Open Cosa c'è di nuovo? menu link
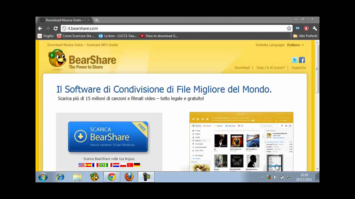This screenshot has width=355, height=199. 270,67
